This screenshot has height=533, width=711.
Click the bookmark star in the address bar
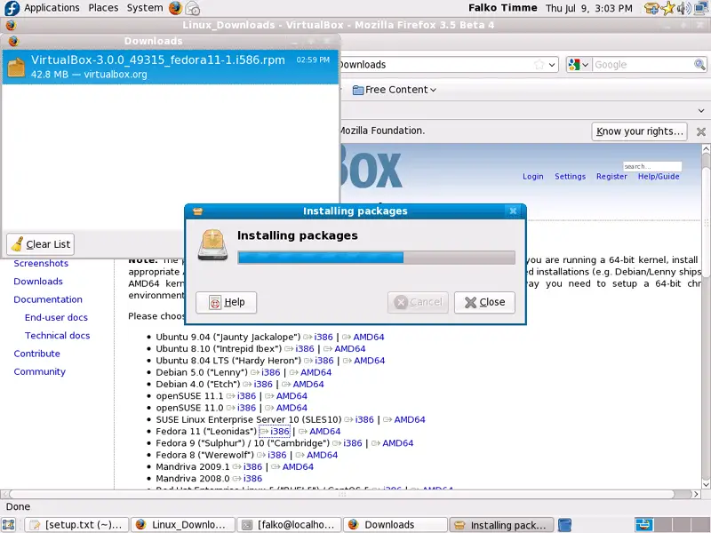539,65
